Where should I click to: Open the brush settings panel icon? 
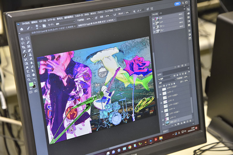click(x=44, y=26)
